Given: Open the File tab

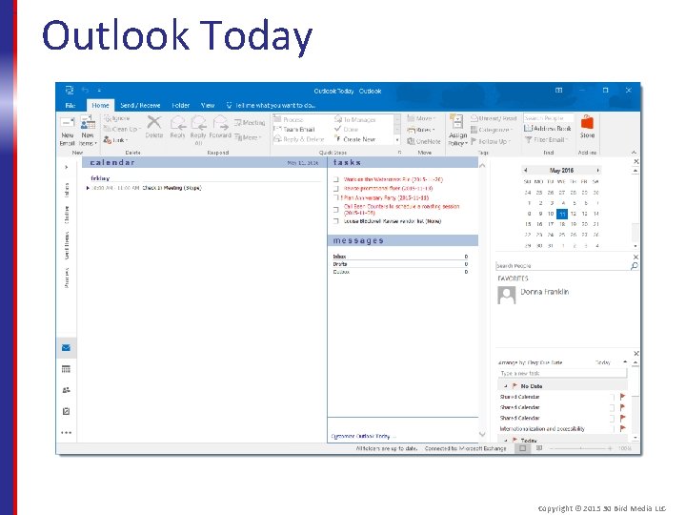Looking at the screenshot, I should coord(71,106).
